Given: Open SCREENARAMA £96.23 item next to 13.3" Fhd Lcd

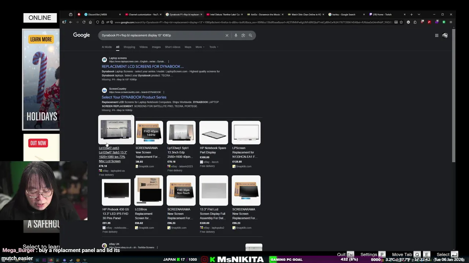Looking at the screenshot, I should coord(246,191).
